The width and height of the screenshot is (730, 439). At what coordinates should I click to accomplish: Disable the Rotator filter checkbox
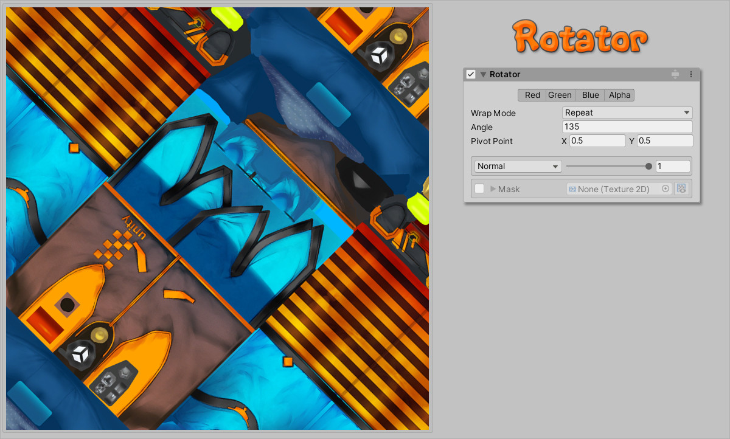[470, 74]
